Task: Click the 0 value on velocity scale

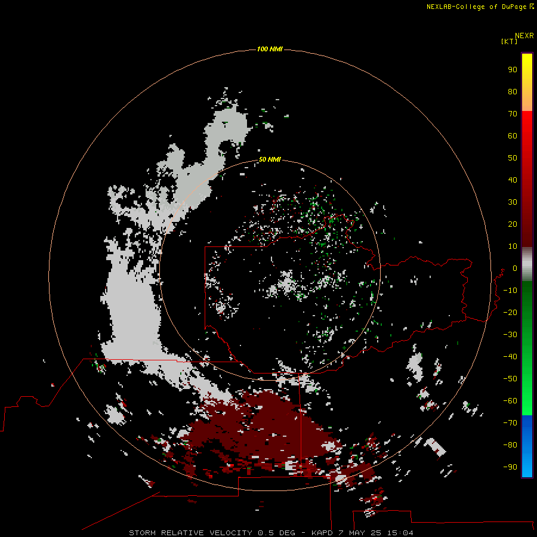Action: (x=515, y=268)
